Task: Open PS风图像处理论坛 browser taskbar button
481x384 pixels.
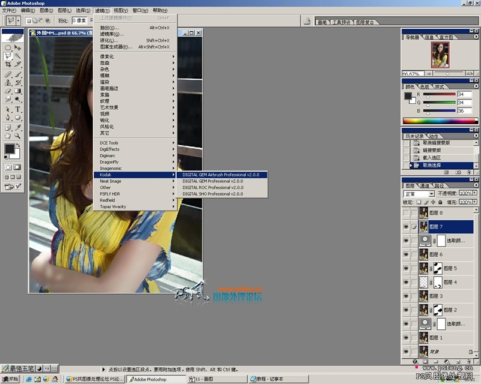Action: (x=95, y=379)
